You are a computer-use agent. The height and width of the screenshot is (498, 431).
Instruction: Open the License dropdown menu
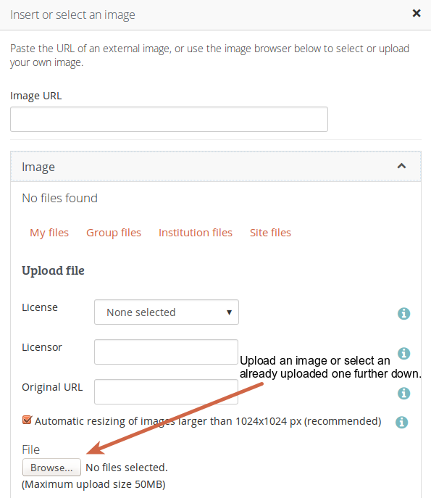pyautogui.click(x=167, y=312)
